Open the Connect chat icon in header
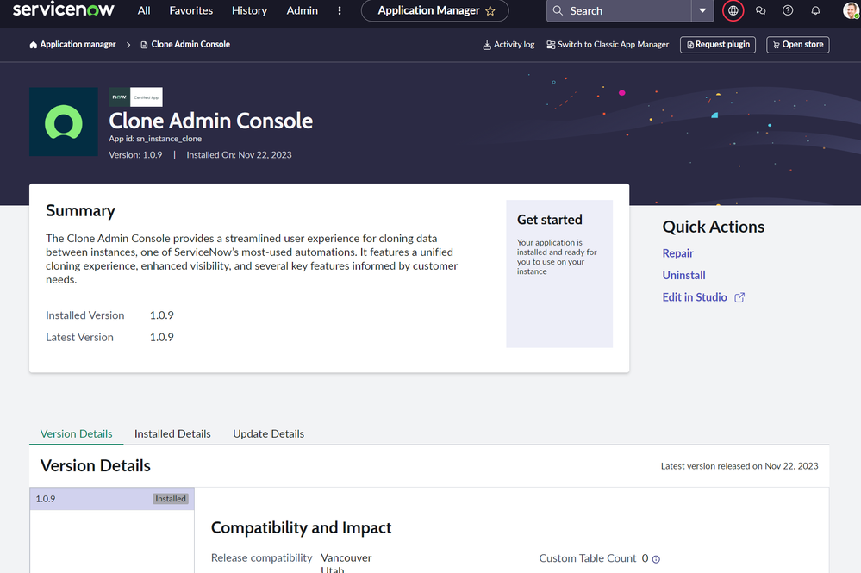The width and height of the screenshot is (861, 573). click(x=760, y=10)
